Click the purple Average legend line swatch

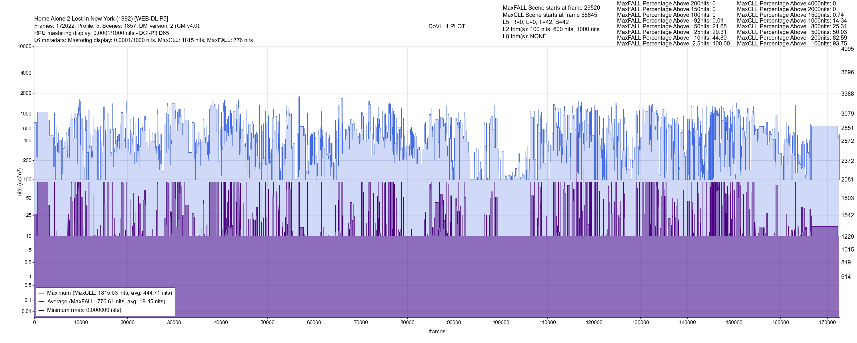pos(42,302)
